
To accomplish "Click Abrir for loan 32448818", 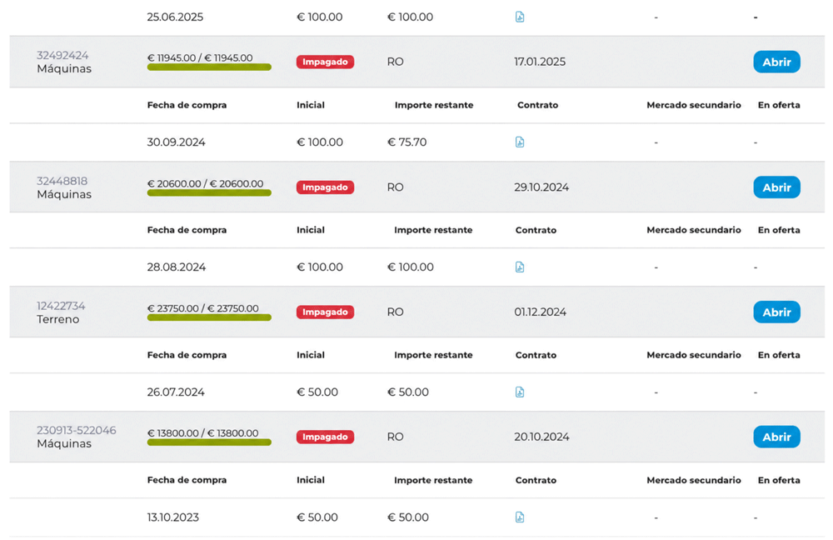I will (x=776, y=187).
